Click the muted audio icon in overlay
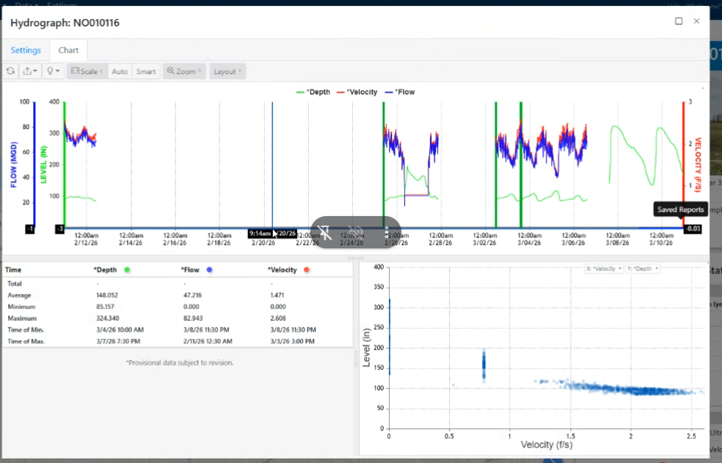Image resolution: width=722 pixels, height=463 pixels. click(x=357, y=232)
